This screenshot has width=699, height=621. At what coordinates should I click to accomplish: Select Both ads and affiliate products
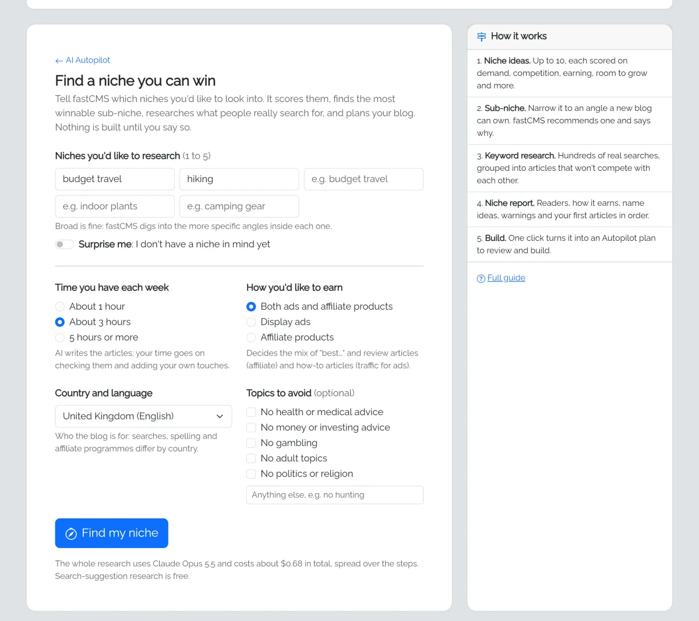(x=251, y=307)
